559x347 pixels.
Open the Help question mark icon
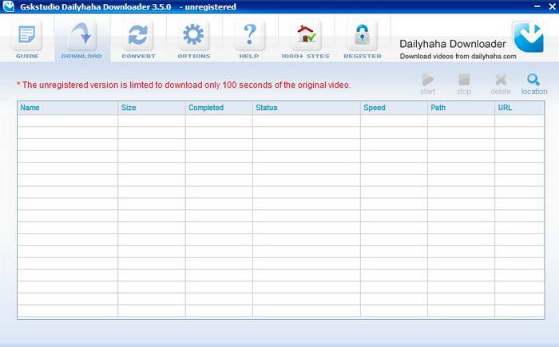coord(249,35)
